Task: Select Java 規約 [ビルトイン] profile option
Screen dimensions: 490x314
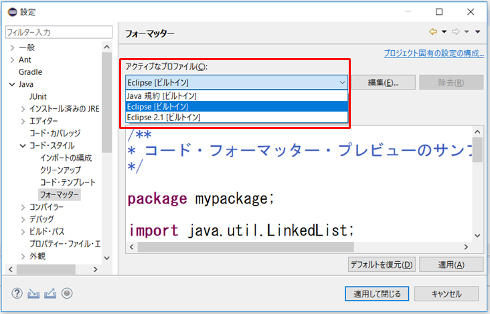Action: pyautogui.click(x=161, y=96)
